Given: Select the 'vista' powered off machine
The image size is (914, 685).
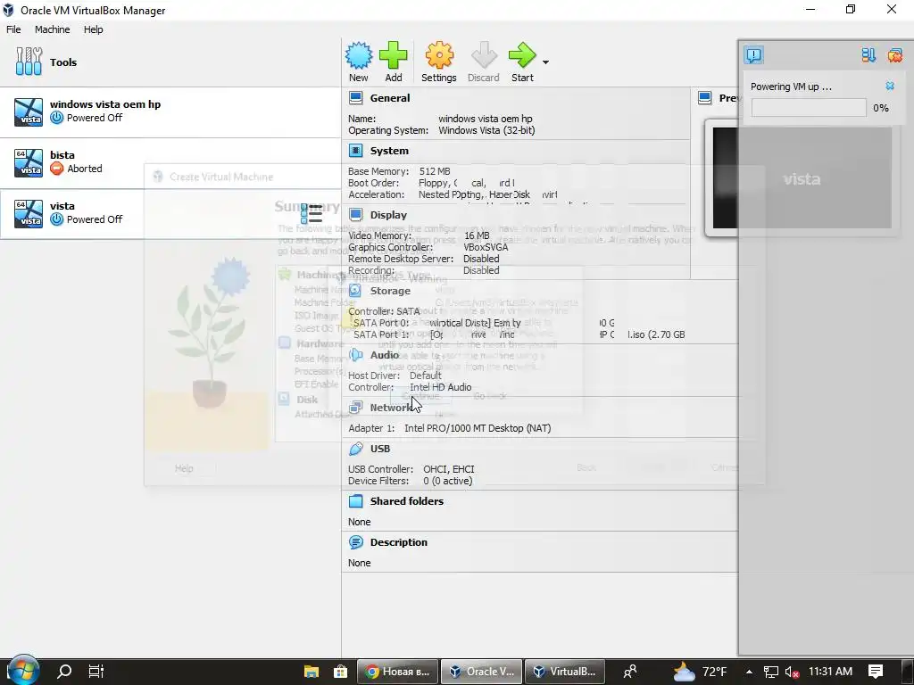Looking at the screenshot, I should [x=170, y=213].
